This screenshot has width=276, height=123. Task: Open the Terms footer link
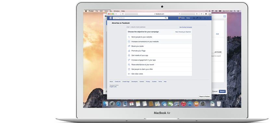coord(160,82)
